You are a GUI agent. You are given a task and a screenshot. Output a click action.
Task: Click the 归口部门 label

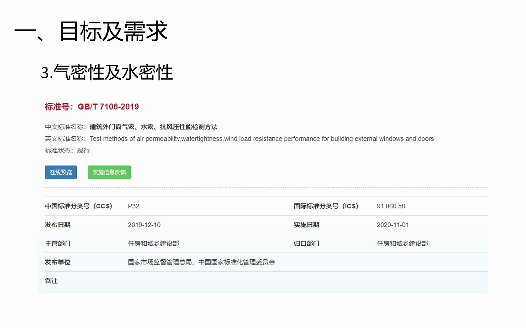pos(307,244)
